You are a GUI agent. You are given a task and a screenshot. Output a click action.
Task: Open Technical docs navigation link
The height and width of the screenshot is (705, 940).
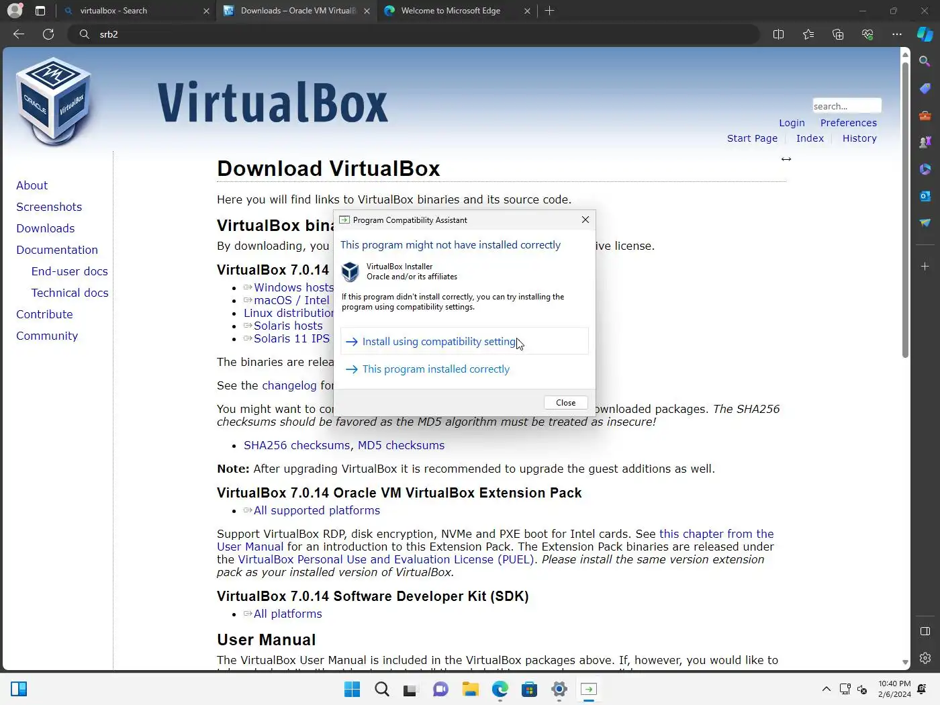pos(70,293)
